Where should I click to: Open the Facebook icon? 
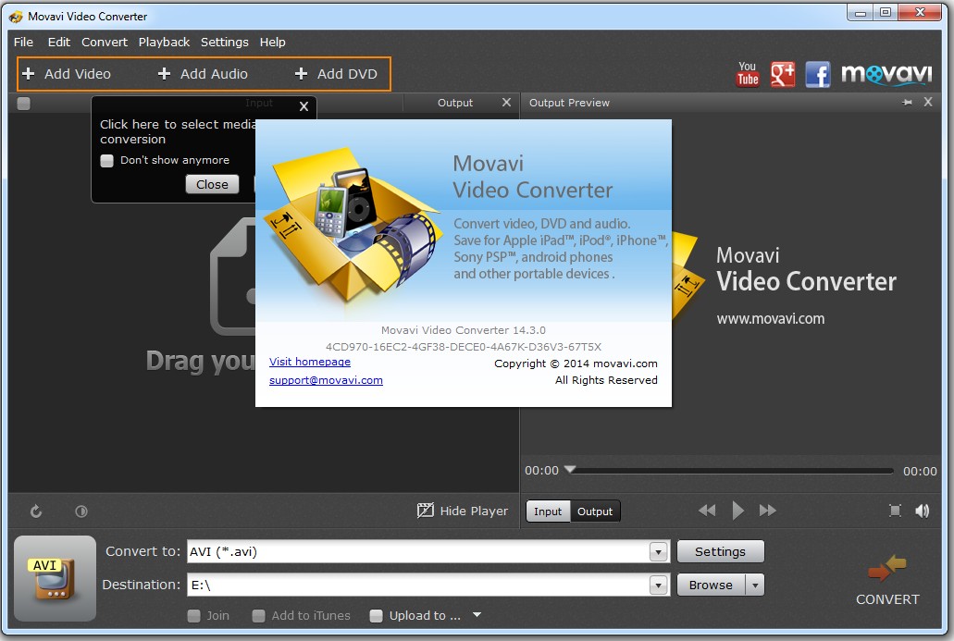tap(817, 74)
